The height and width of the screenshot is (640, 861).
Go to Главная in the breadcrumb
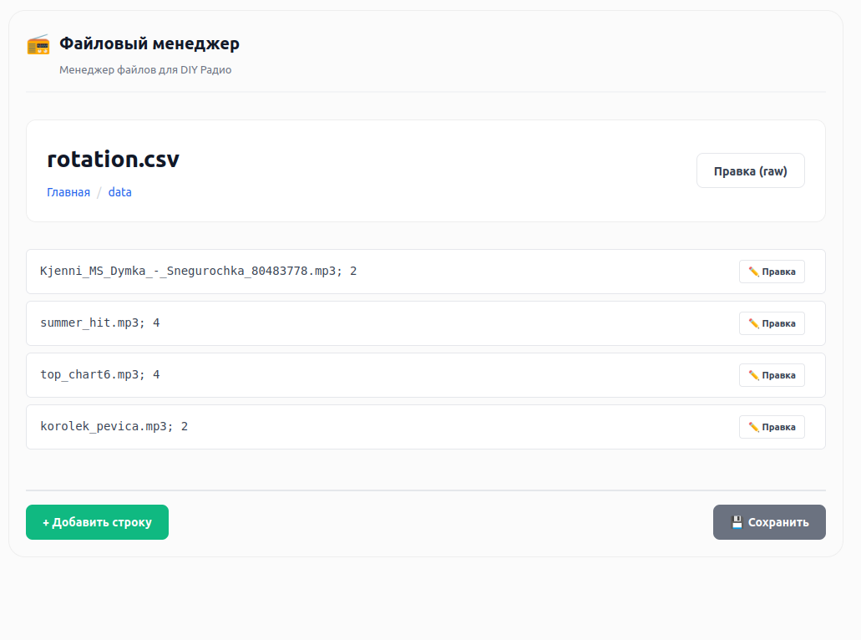[68, 192]
